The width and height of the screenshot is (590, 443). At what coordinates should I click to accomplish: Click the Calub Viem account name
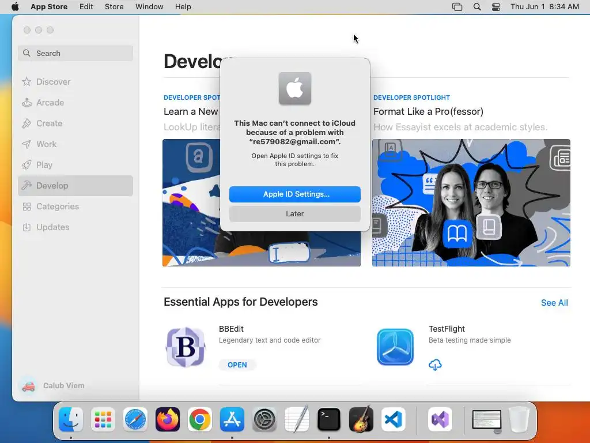click(63, 386)
